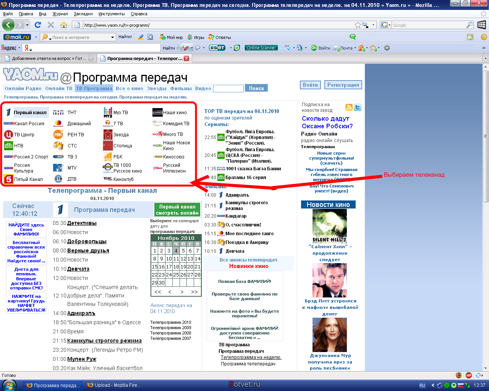Select the СТС channel logo
The width and height of the screenshot is (489, 391).
(x=58, y=145)
